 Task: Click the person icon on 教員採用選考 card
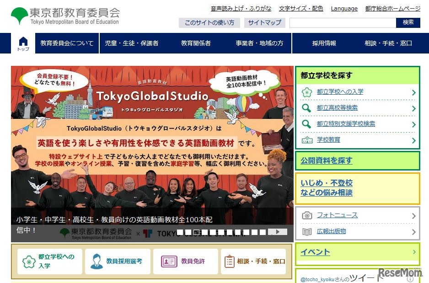(x=97, y=262)
